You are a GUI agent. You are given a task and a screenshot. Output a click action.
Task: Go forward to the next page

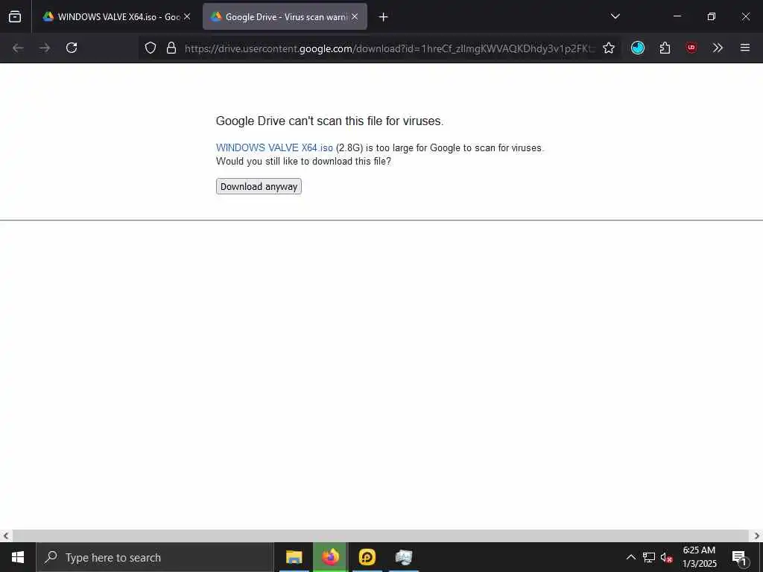click(x=45, y=48)
